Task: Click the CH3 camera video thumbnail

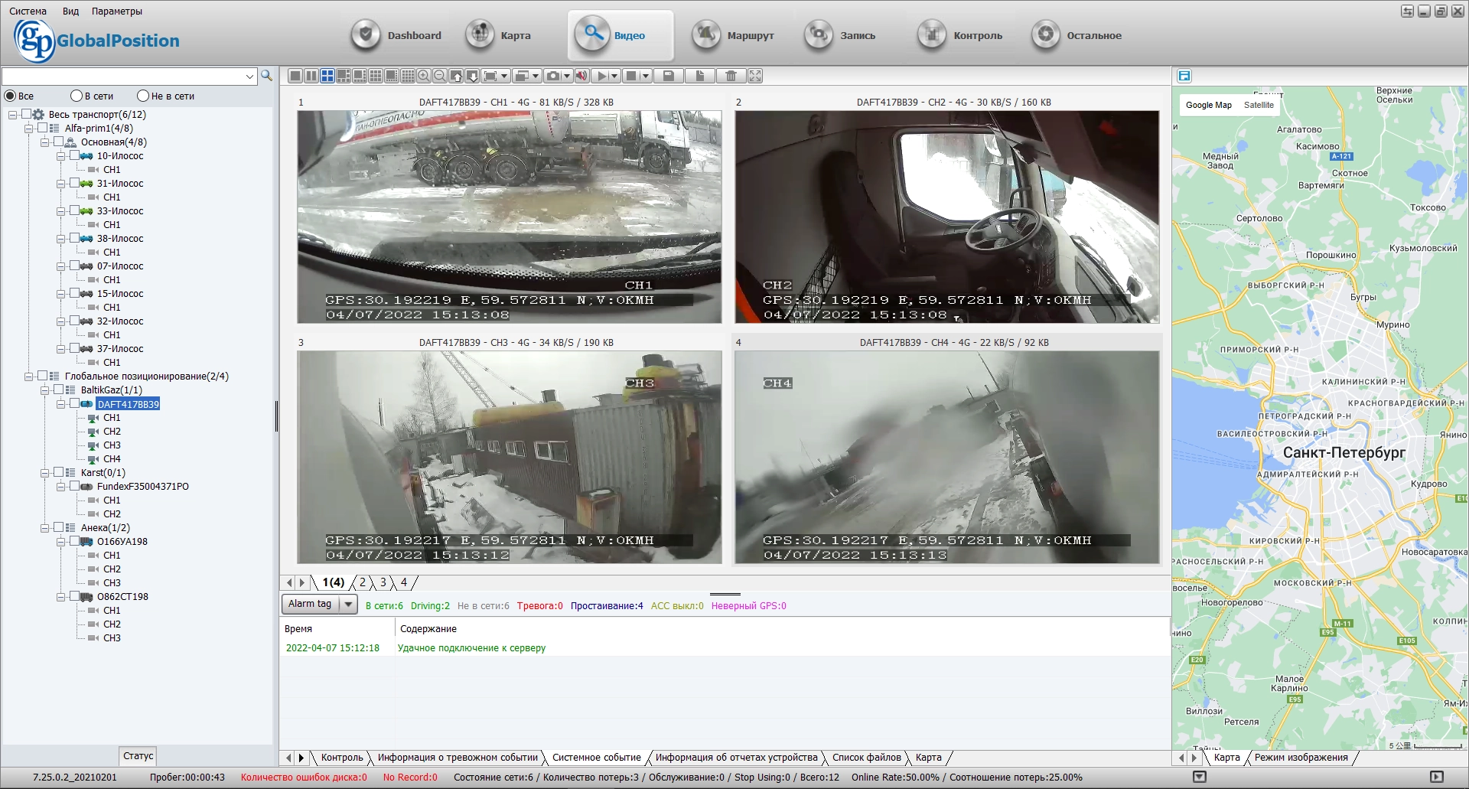Action: 510,458
